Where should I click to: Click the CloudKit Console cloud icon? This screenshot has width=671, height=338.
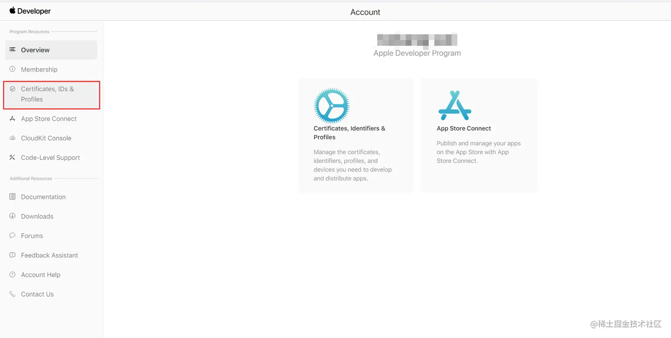pos(12,138)
